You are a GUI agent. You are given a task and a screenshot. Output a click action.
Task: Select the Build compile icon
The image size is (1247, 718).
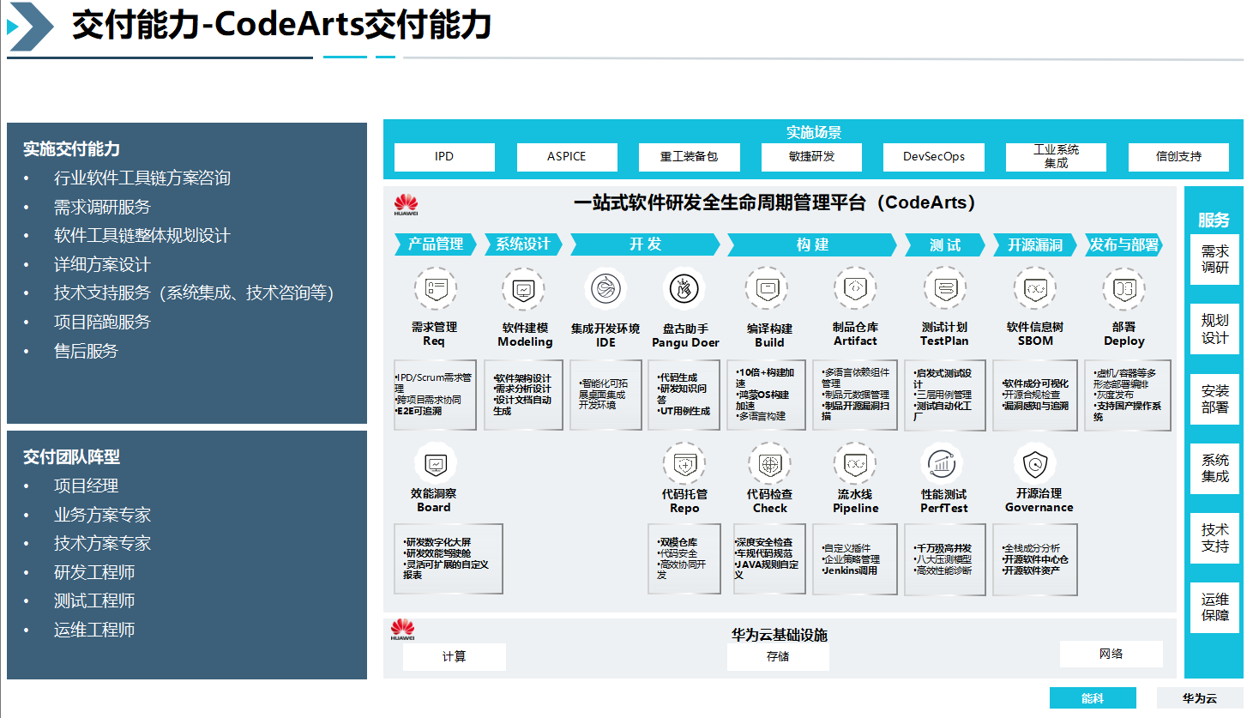click(767, 289)
